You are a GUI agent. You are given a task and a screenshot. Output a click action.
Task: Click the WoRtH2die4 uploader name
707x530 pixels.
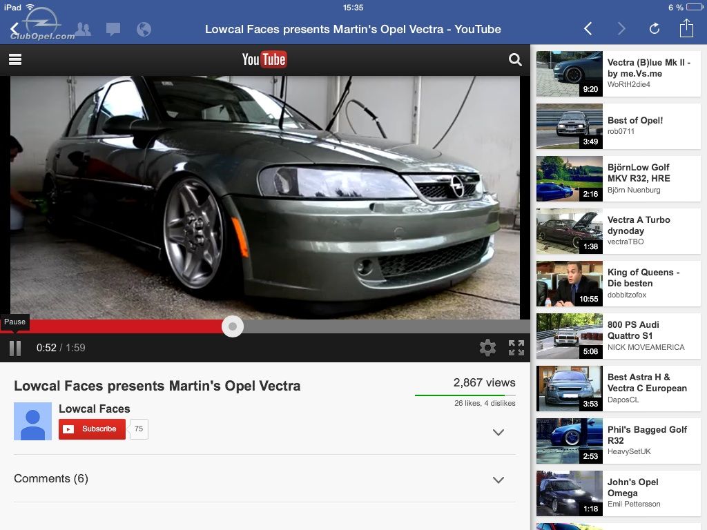[x=628, y=85]
